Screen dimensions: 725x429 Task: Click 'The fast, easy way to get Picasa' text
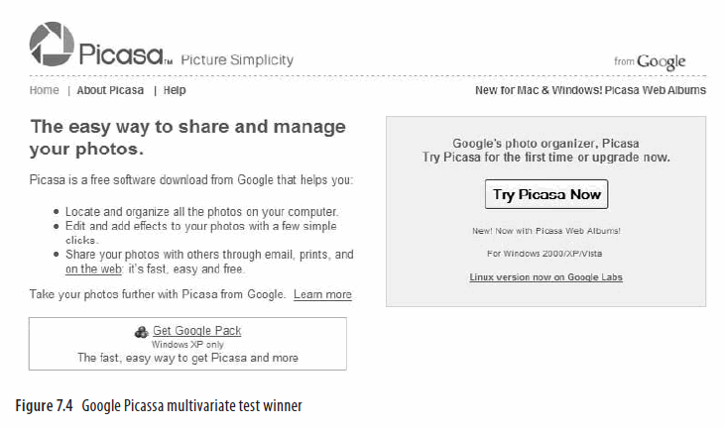(x=187, y=358)
